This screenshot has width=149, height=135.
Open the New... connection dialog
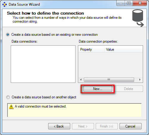98,89
